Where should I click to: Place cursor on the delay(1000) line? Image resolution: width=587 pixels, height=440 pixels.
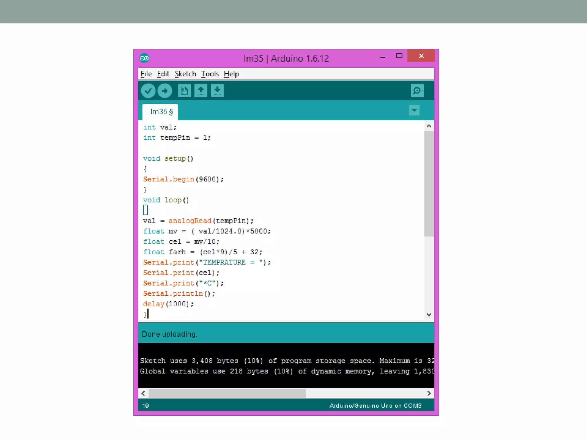click(169, 304)
